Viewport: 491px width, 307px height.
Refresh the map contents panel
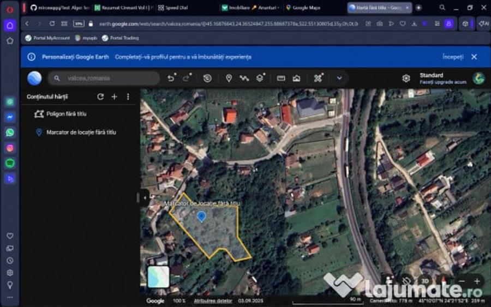pyautogui.click(x=100, y=97)
